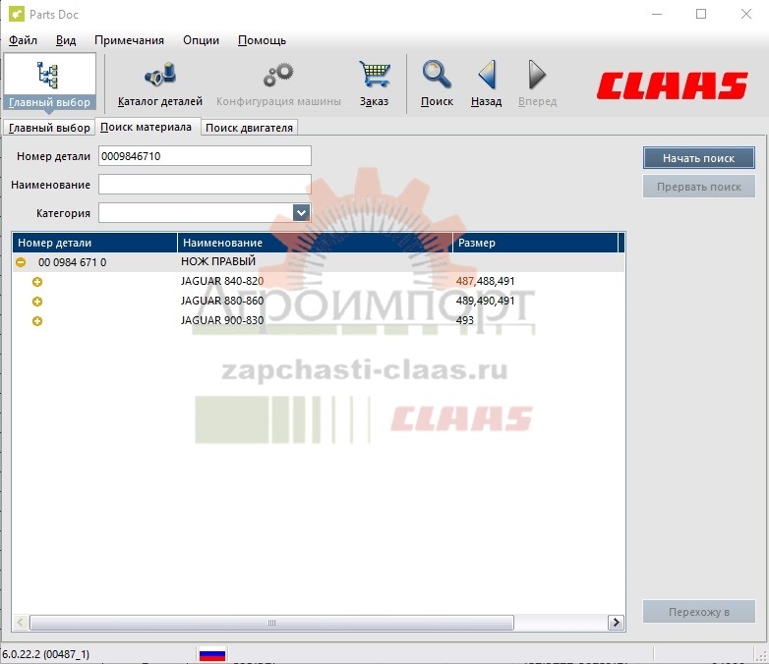Click the Parts Doc title bar icon
Viewport: 769px width, 664px height.
click(16, 14)
